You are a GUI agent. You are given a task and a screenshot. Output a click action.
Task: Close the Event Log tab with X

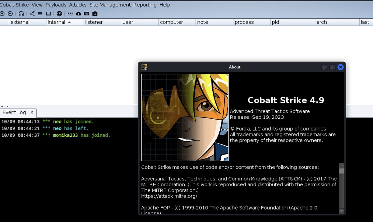pos(32,113)
